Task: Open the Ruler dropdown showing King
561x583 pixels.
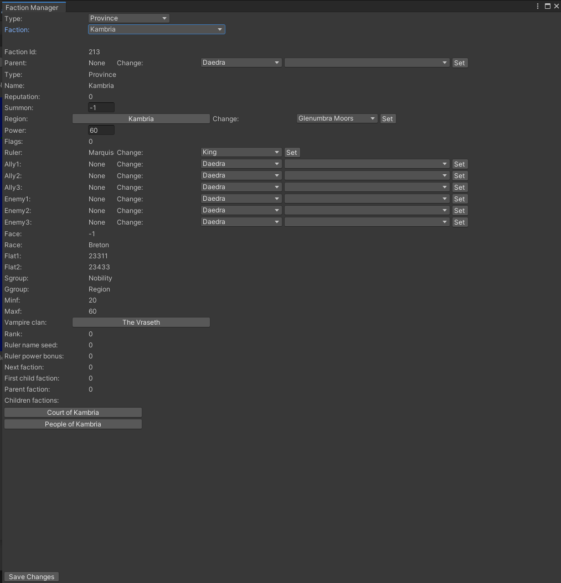Action: point(241,152)
